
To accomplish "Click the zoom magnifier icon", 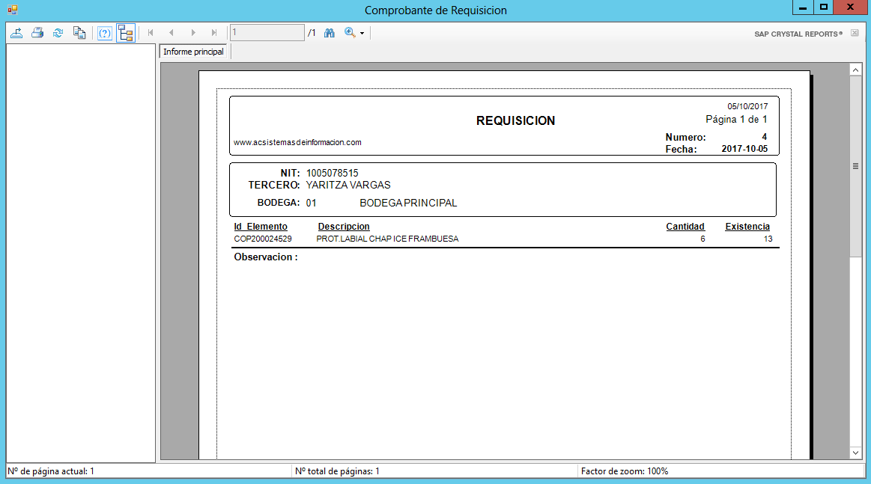I will point(349,33).
